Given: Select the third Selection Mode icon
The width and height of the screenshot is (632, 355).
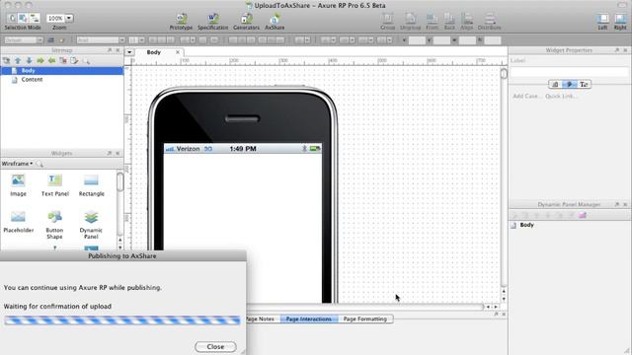Looking at the screenshot, I should (x=35, y=18).
